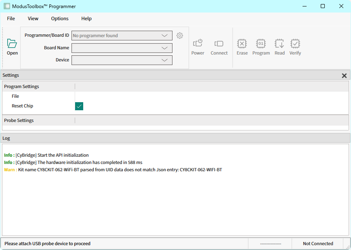Open the Options menu
Image resolution: width=351 pixels, height=250 pixels.
click(x=60, y=19)
